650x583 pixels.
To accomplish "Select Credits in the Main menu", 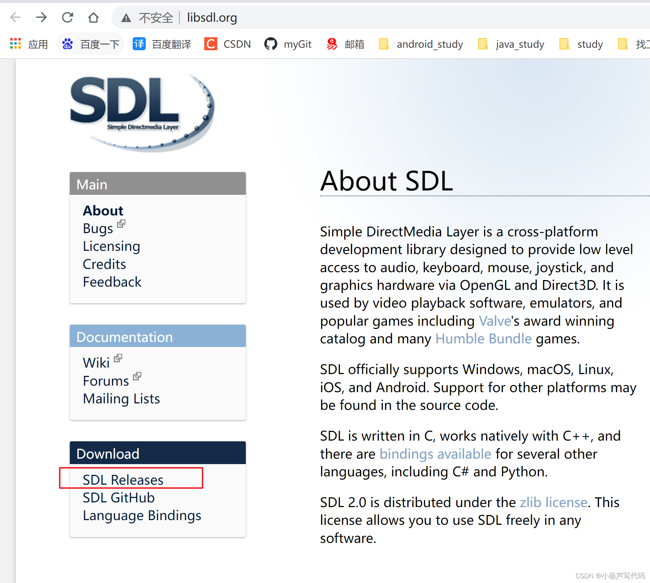I will point(104,264).
